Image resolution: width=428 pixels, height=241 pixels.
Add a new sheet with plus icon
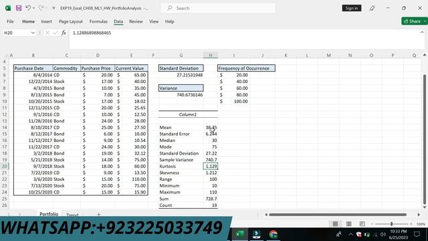click(98, 215)
